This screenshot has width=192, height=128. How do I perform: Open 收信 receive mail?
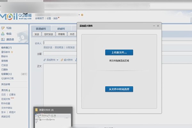click(x=9, y=34)
